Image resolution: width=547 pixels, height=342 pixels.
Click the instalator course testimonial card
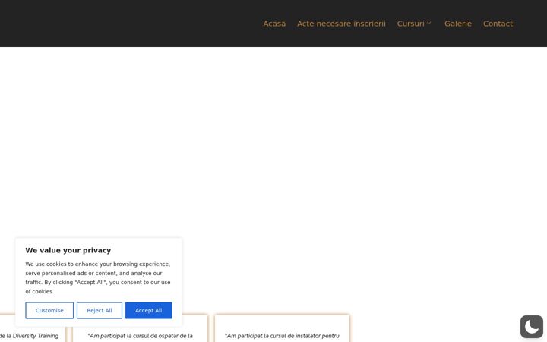[282, 328]
